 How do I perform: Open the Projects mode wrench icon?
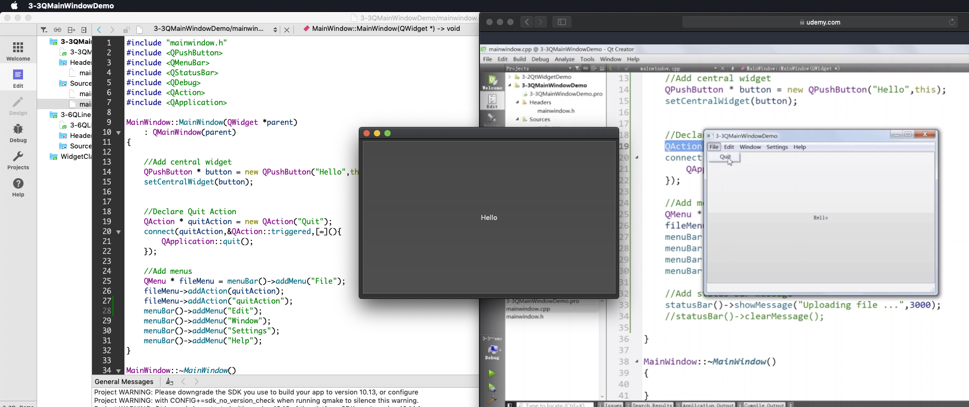coord(18,160)
